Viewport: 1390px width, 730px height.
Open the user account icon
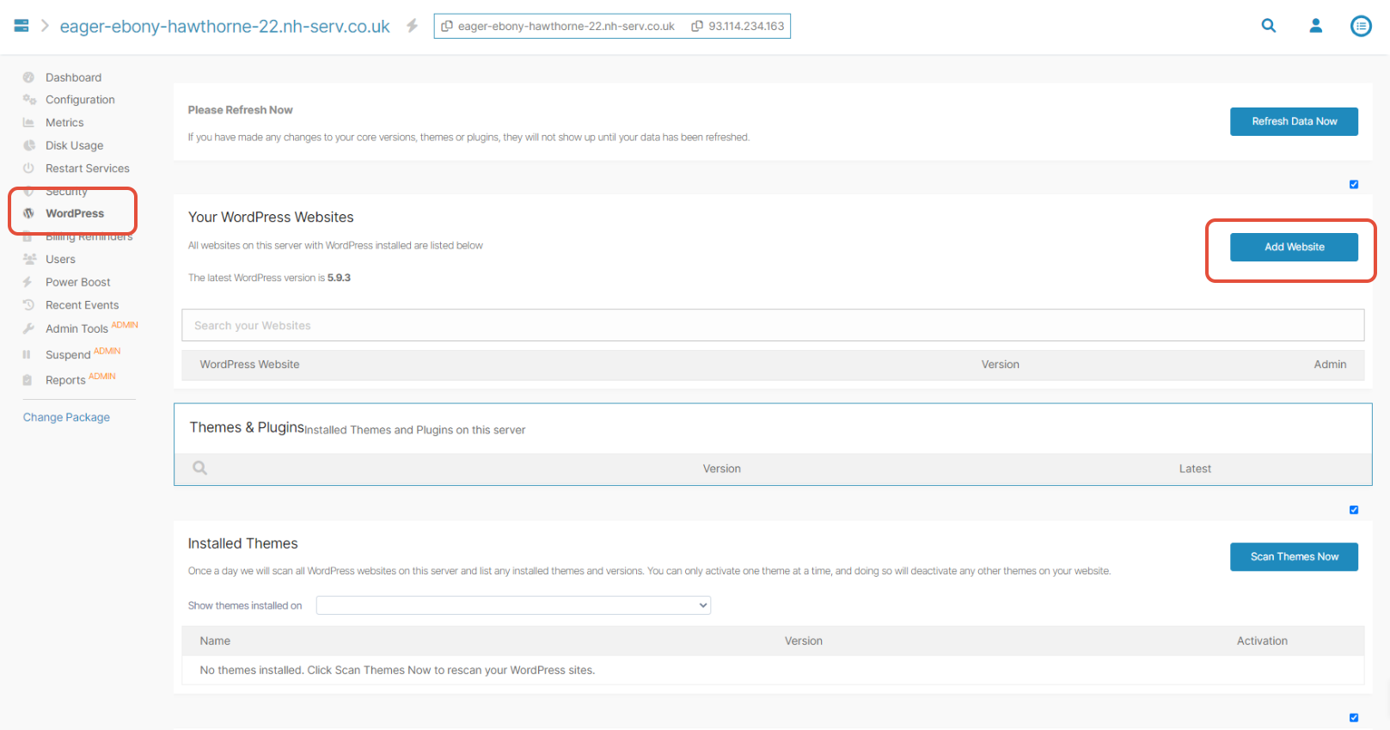tap(1315, 26)
